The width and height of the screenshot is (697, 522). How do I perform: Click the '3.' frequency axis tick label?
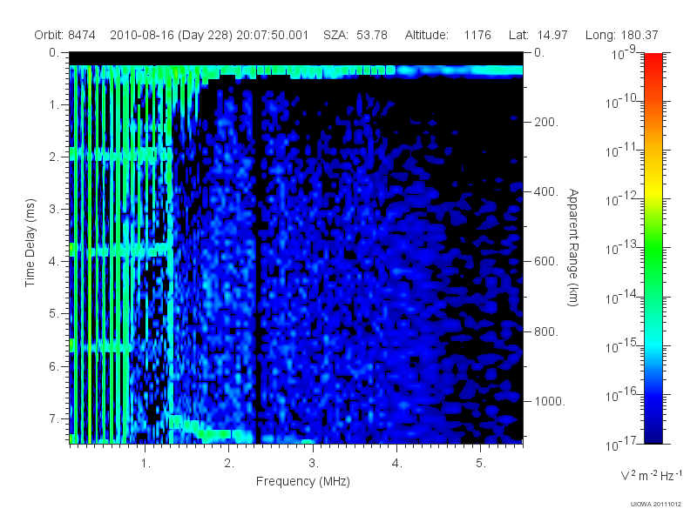[x=314, y=464]
